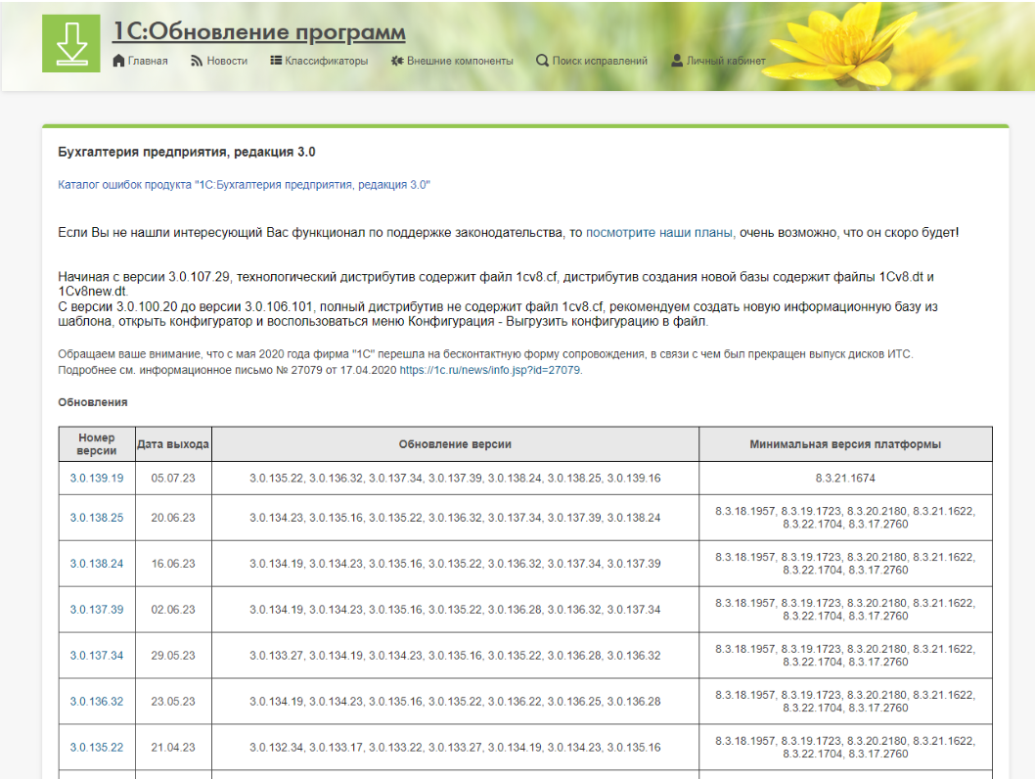Click the user icon beside Личный кабинет
The height and width of the screenshot is (779, 1035).
[x=677, y=61]
